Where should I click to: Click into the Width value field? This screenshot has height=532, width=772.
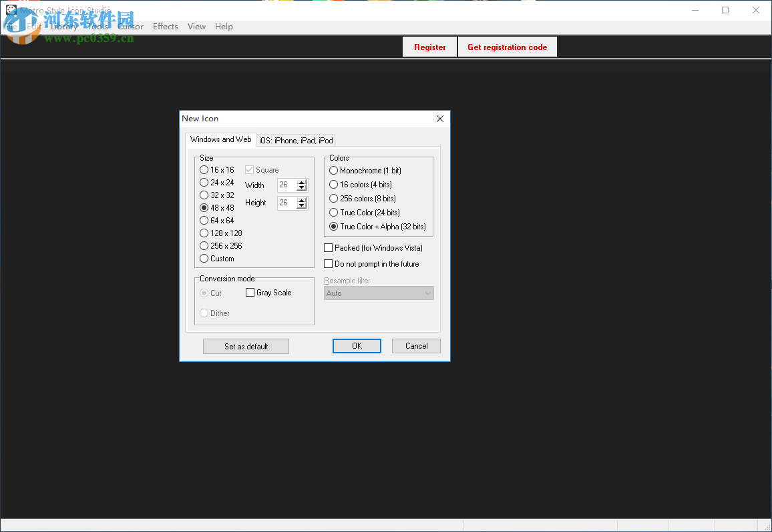(287, 185)
